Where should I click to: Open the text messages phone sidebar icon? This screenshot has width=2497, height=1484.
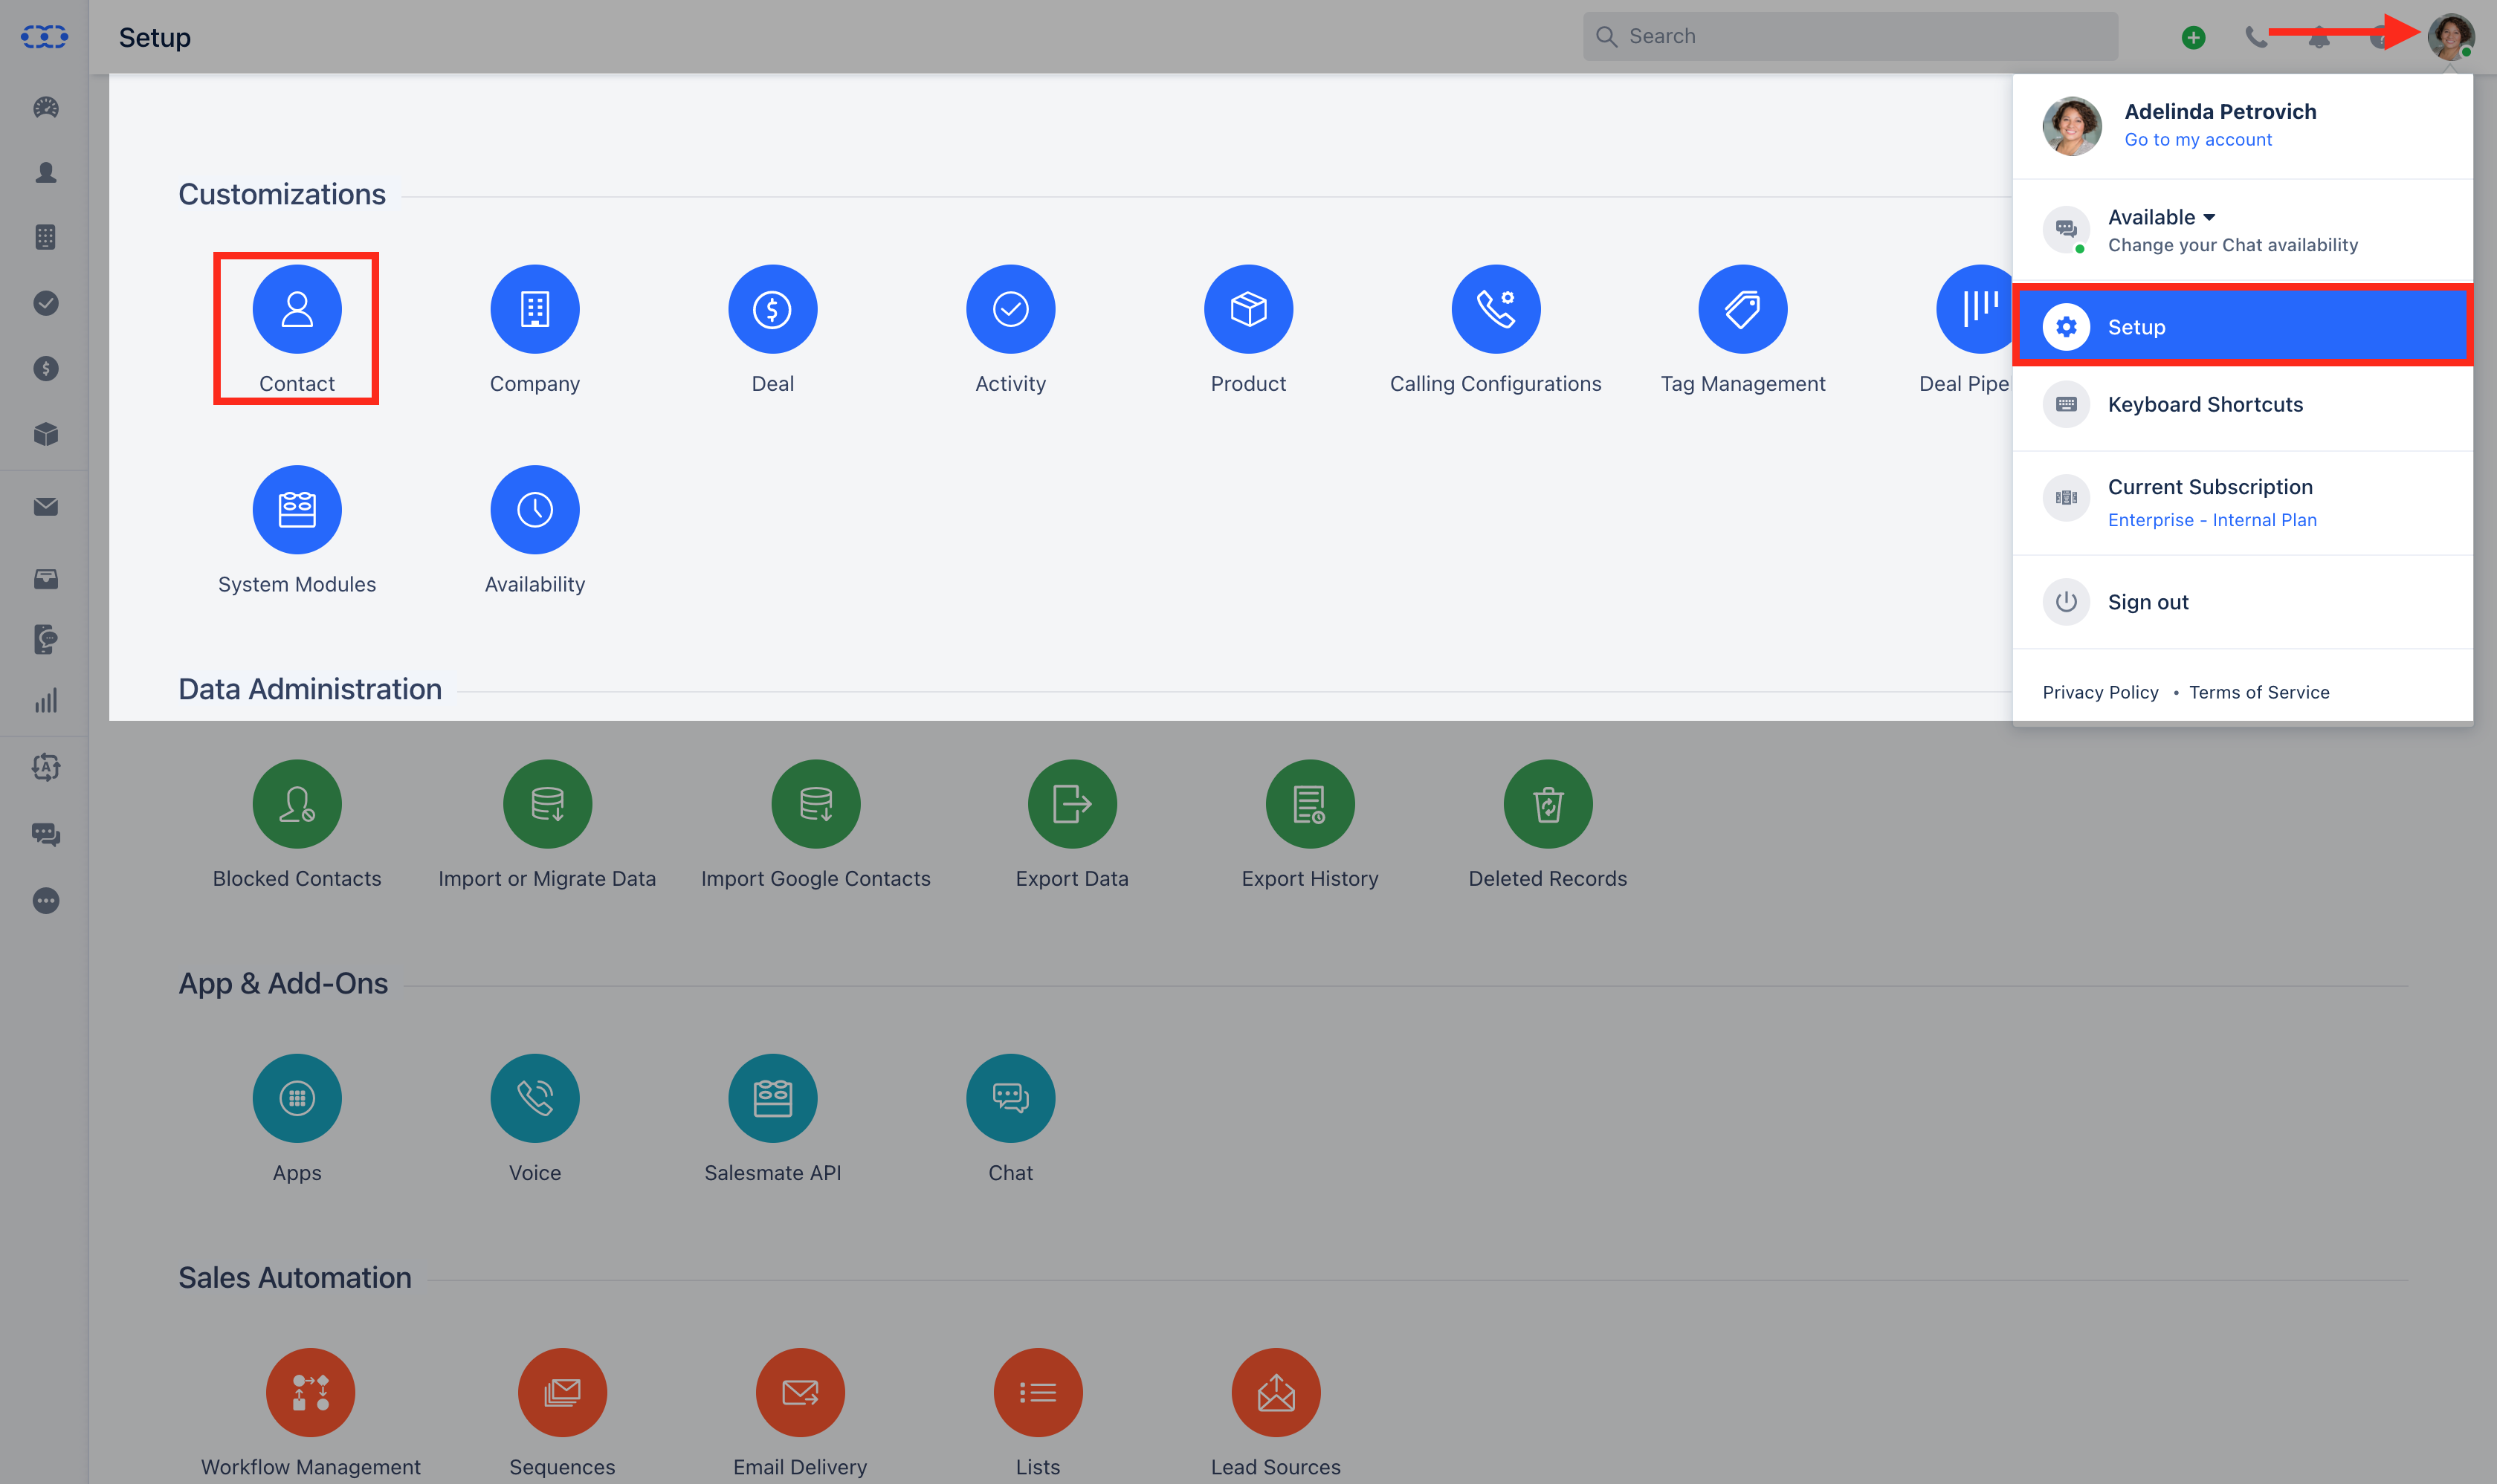(x=45, y=639)
